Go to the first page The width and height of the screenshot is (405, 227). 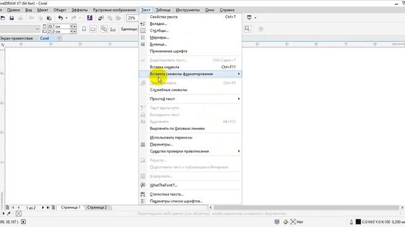pyautogui.click(x=13, y=207)
